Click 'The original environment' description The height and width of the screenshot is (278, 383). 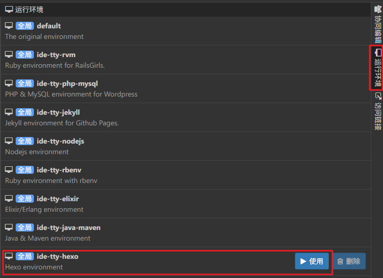click(44, 36)
